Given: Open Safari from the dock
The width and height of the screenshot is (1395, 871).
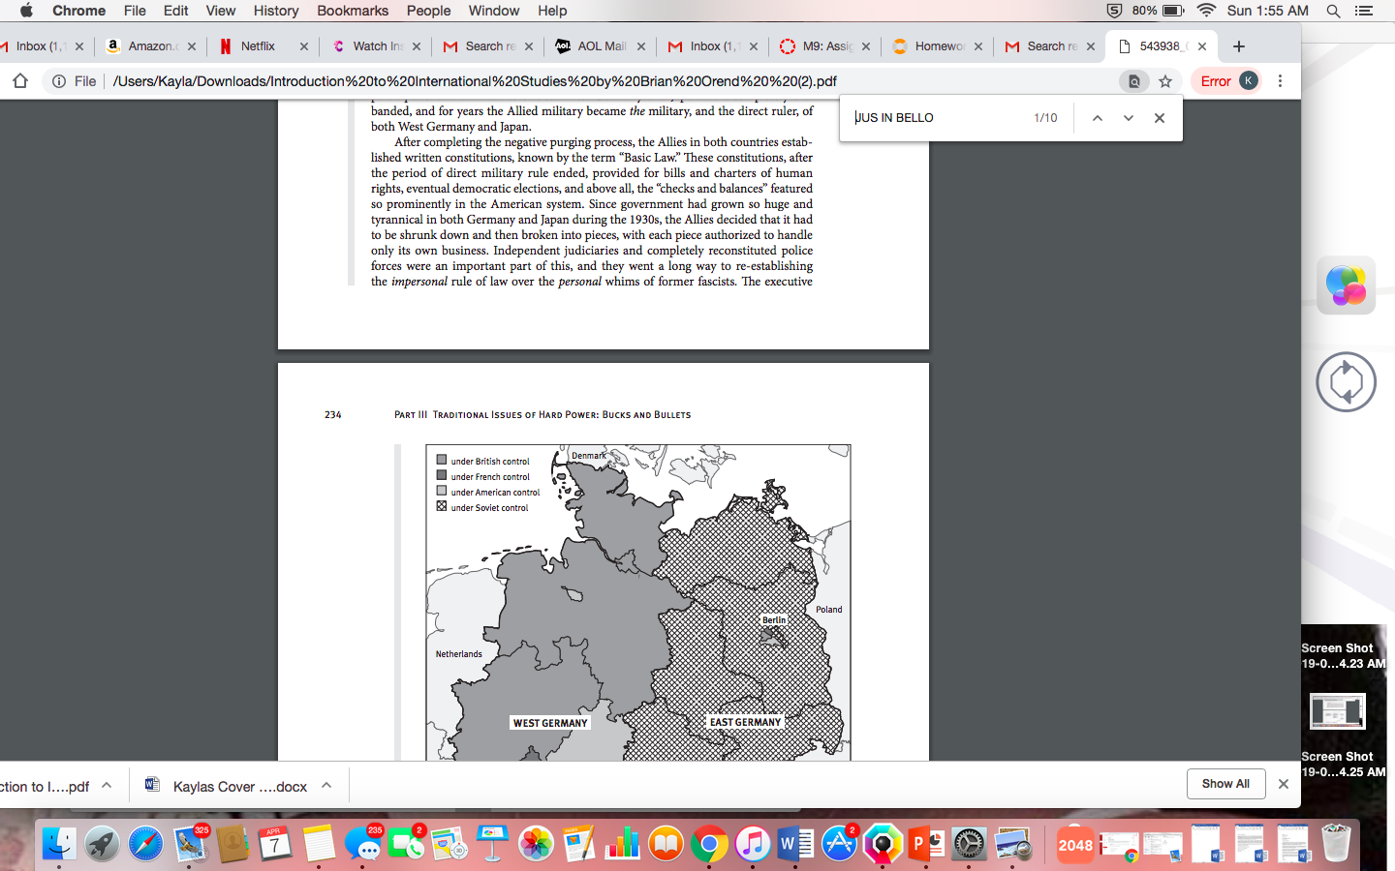Looking at the screenshot, I should (146, 845).
